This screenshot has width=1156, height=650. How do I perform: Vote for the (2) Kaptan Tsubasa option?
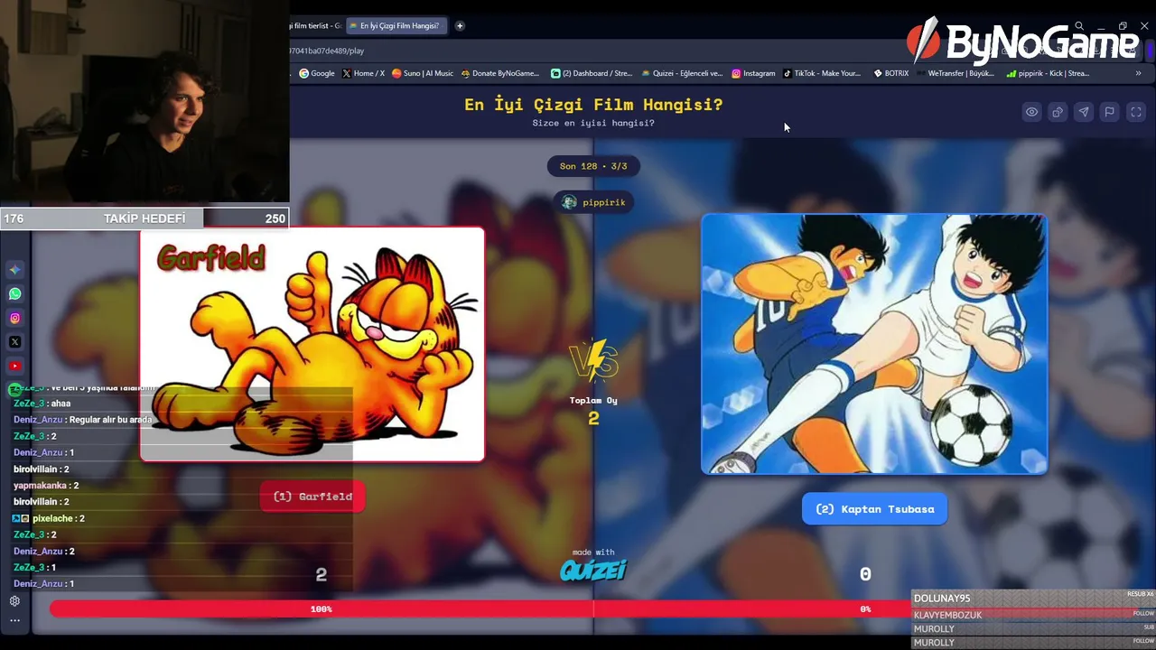point(874,509)
